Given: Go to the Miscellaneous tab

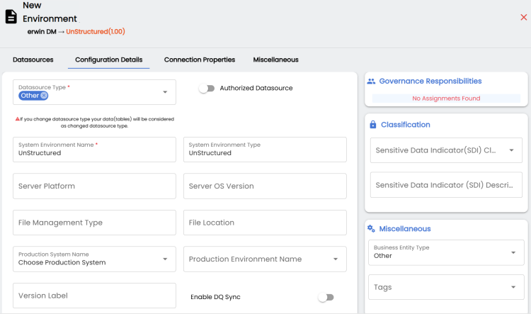Looking at the screenshot, I should point(275,60).
